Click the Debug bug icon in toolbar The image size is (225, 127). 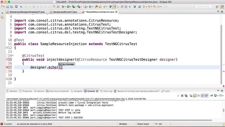point(63,7)
